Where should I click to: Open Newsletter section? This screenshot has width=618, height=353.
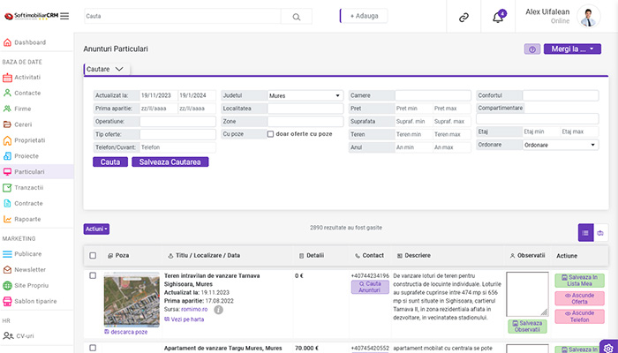[x=30, y=270]
